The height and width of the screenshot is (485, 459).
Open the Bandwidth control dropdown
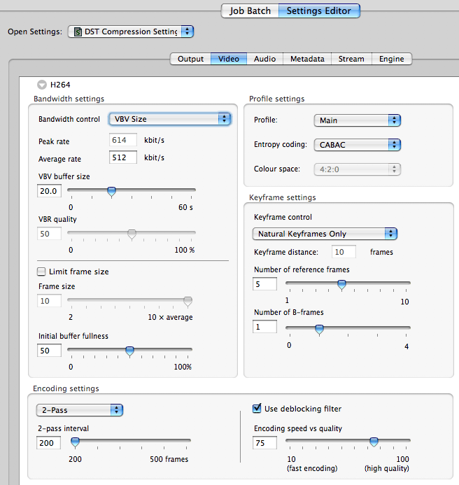(x=168, y=119)
